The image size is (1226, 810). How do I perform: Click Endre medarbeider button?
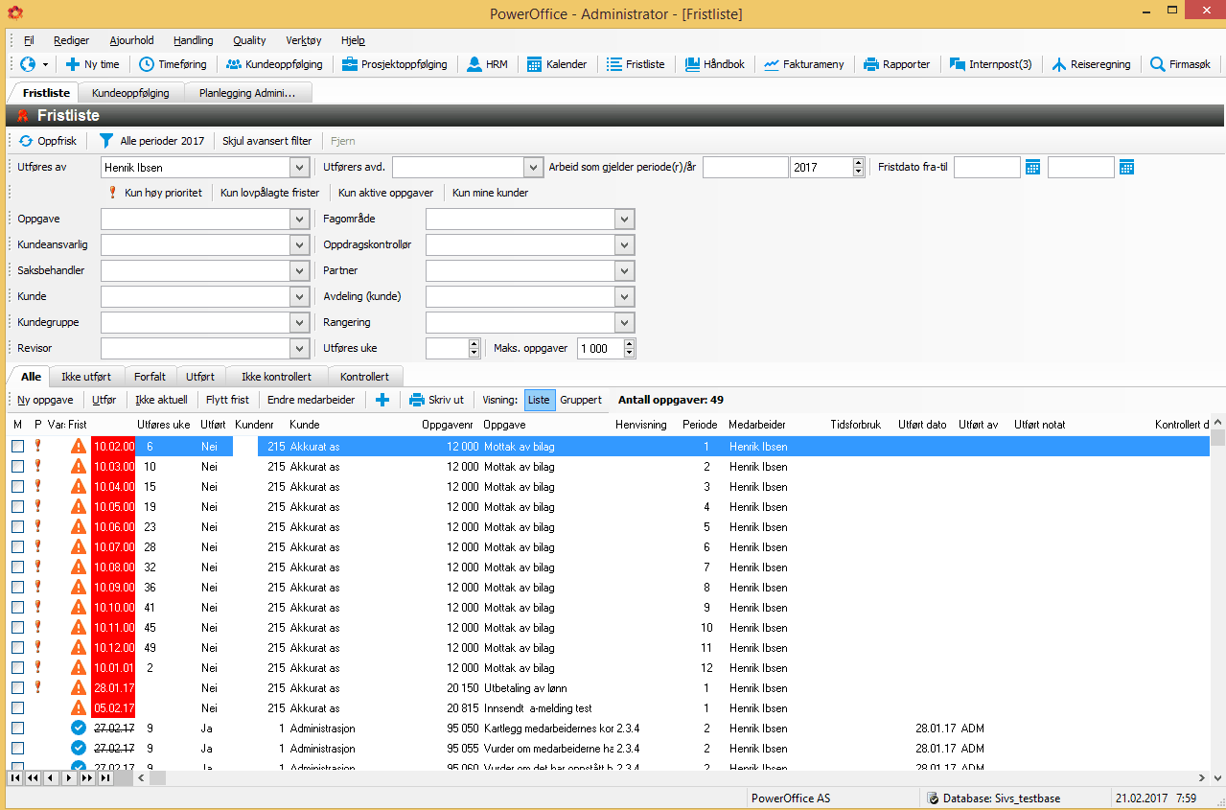[311, 400]
